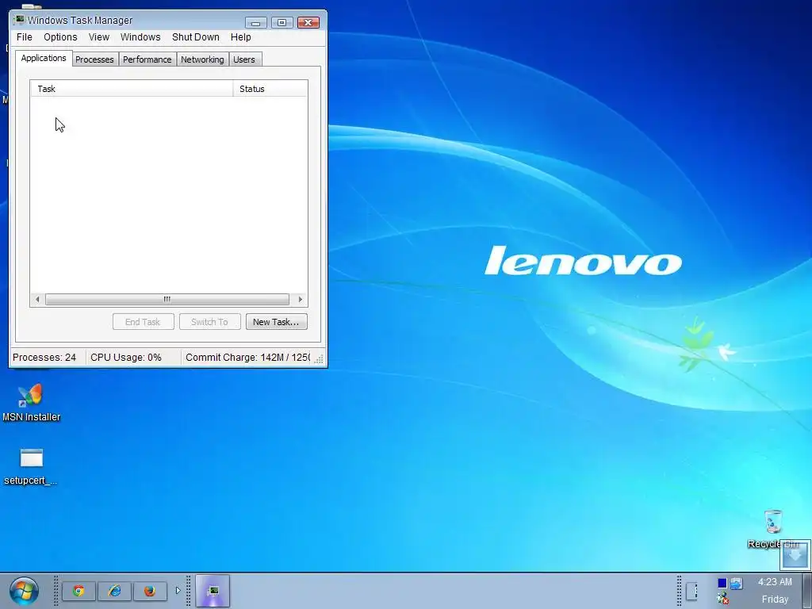
Task: Click the language bar button in taskbar
Action: 691,591
